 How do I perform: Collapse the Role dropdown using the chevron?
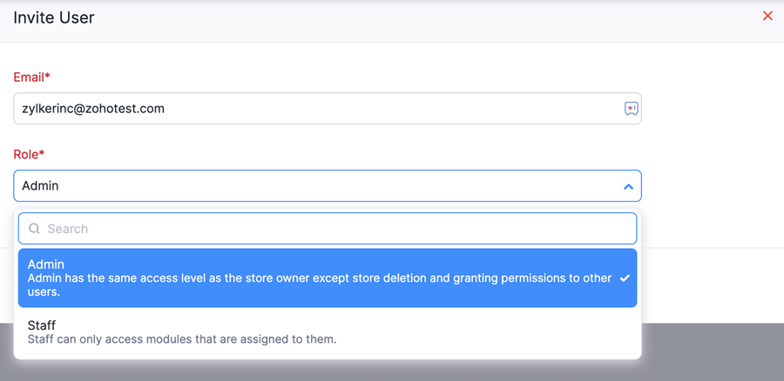pyautogui.click(x=628, y=186)
